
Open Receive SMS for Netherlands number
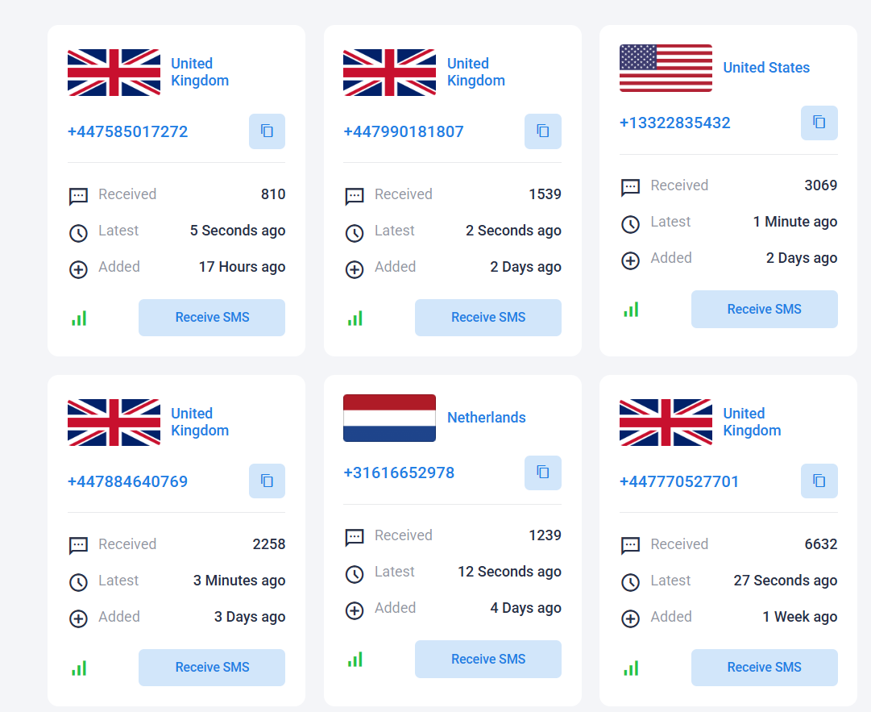click(487, 659)
